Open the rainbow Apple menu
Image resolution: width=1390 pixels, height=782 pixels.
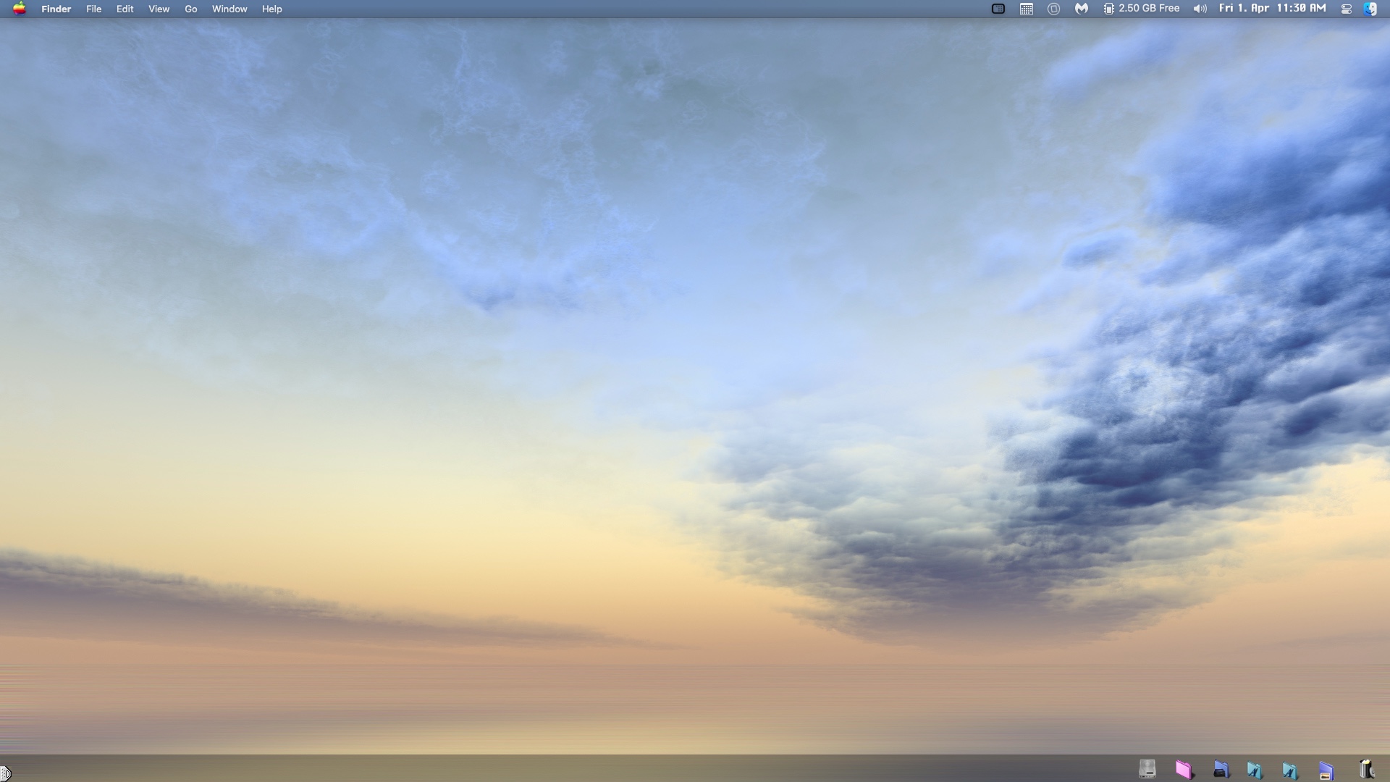20,9
